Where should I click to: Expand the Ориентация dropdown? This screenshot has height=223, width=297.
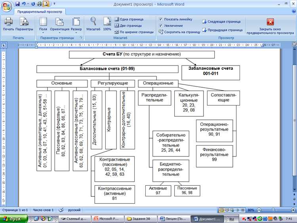click(x=59, y=25)
